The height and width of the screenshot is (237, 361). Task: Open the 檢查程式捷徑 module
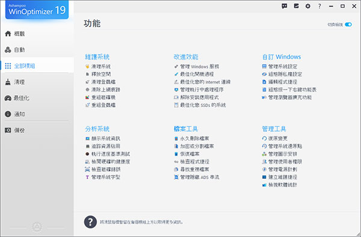(x=194, y=162)
